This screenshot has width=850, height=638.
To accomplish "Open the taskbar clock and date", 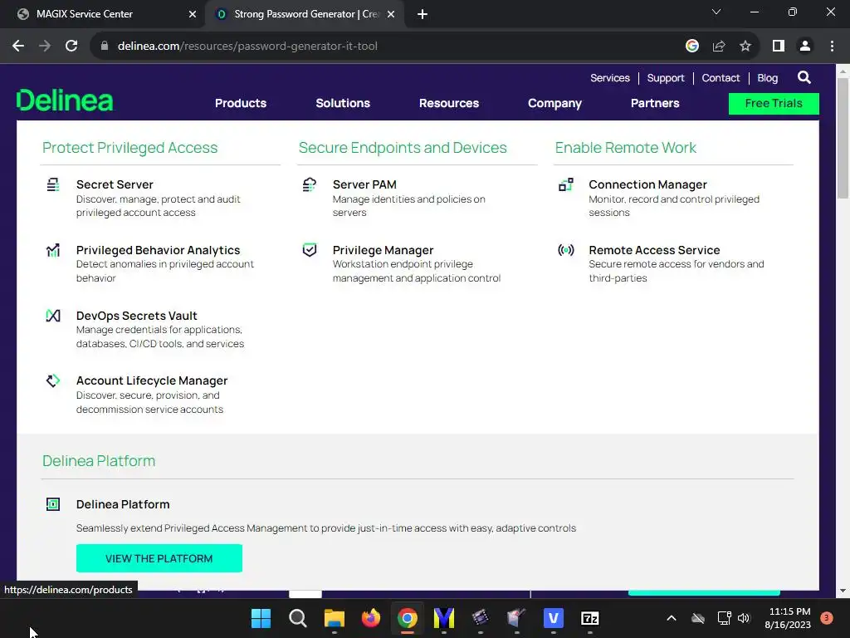I will pos(789,618).
